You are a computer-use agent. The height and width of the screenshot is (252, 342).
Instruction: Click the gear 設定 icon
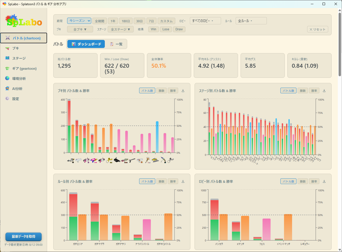[7, 99]
